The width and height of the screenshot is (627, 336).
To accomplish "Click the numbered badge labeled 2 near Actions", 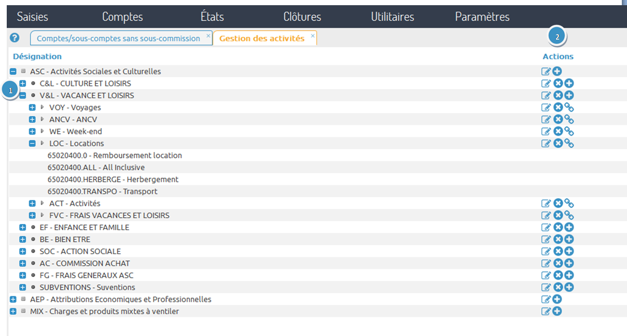I will pos(558,36).
